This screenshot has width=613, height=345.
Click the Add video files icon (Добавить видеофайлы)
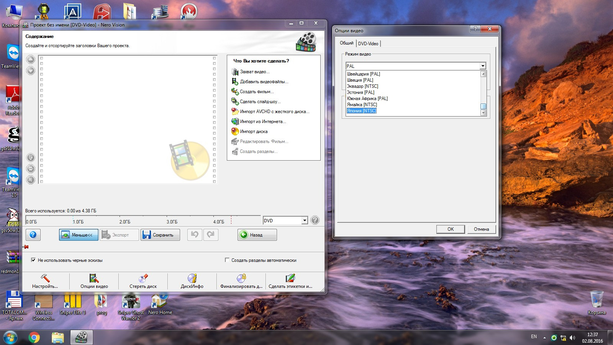235,82
